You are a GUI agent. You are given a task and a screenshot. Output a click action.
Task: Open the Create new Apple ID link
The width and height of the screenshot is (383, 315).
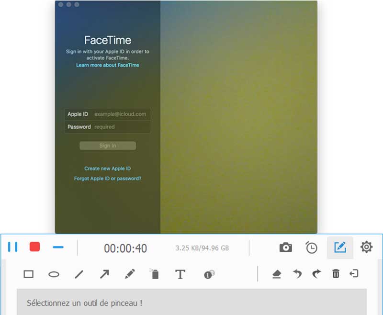(x=107, y=169)
